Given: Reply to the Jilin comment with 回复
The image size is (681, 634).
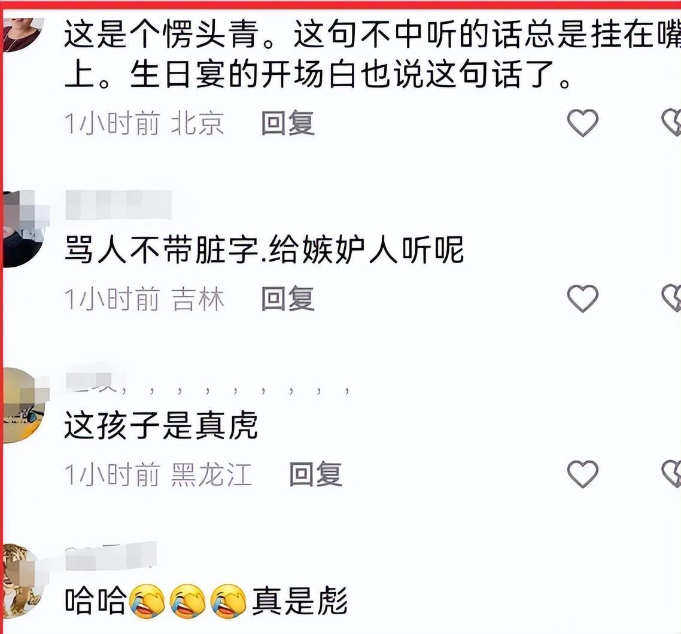Looking at the screenshot, I should (x=288, y=298).
